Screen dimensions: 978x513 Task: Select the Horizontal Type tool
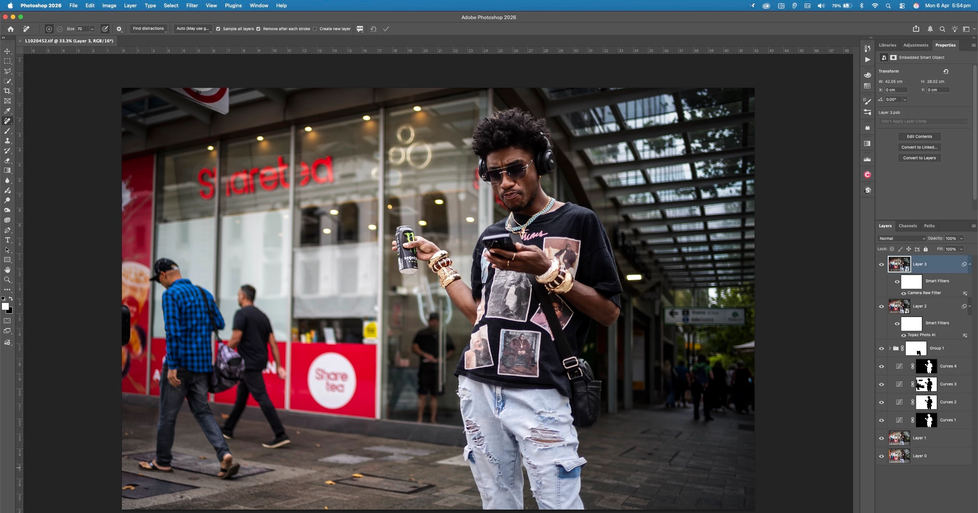[7, 240]
